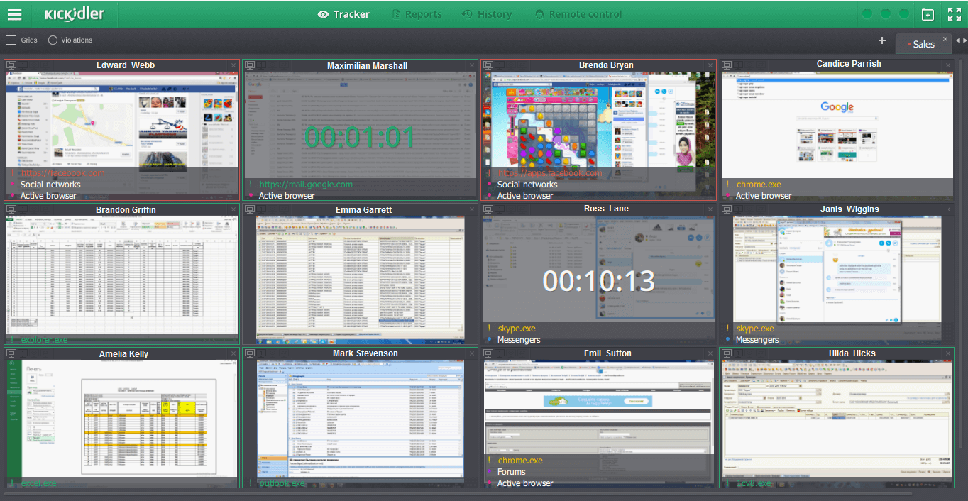This screenshot has height=501, width=968.
Task: Open the Violations list
Action: coord(70,40)
